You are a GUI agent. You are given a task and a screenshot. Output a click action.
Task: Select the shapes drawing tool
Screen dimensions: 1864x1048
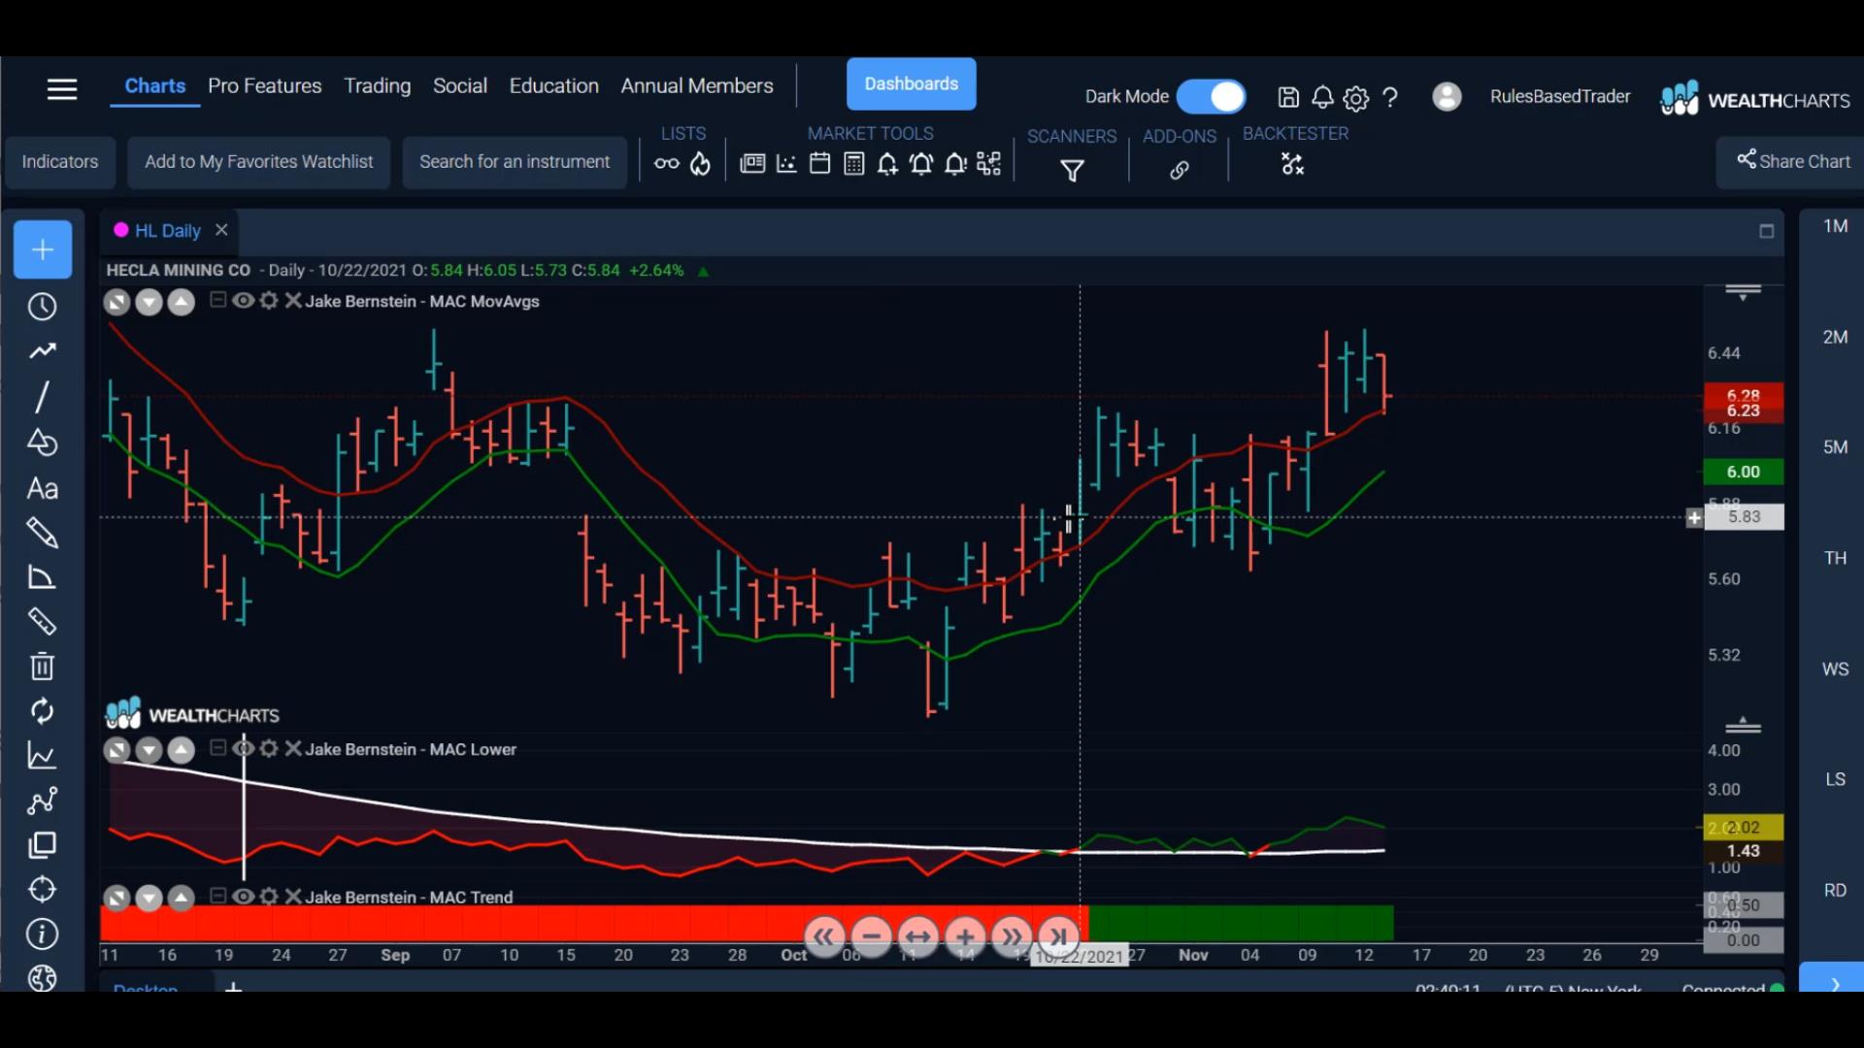(x=42, y=442)
